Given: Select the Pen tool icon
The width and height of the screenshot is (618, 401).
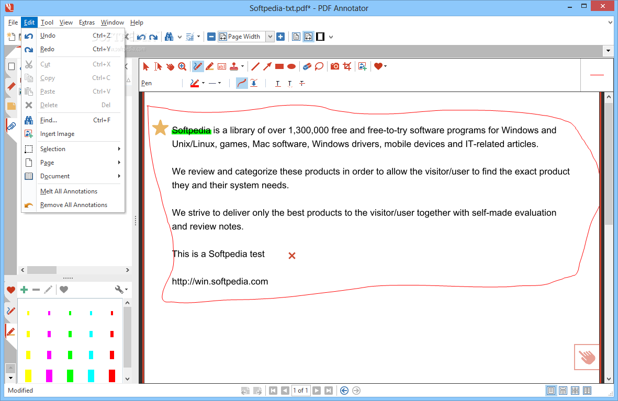Looking at the screenshot, I should click(198, 66).
